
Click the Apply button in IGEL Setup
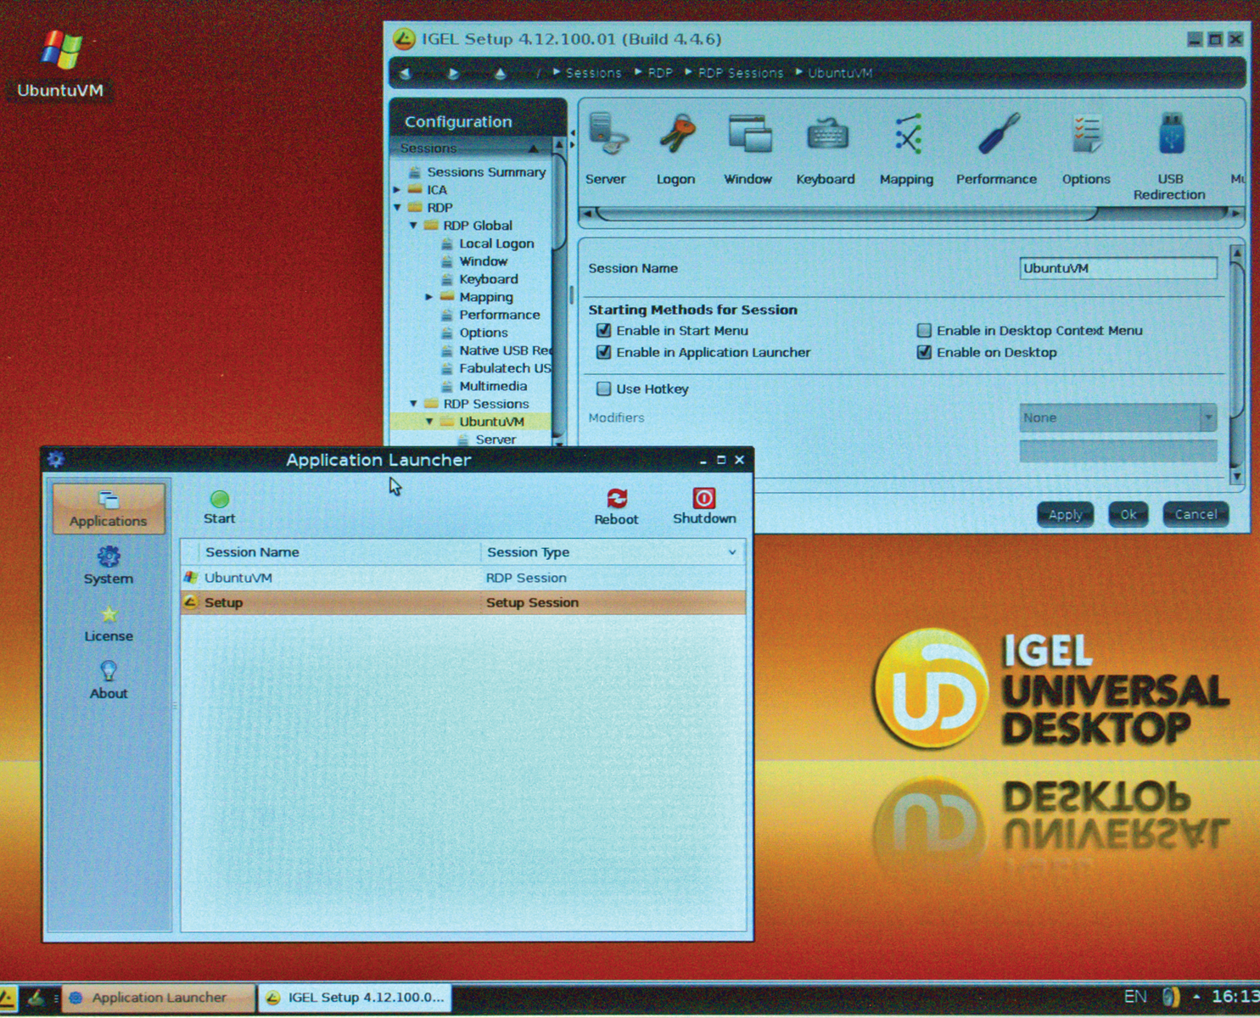[1065, 514]
